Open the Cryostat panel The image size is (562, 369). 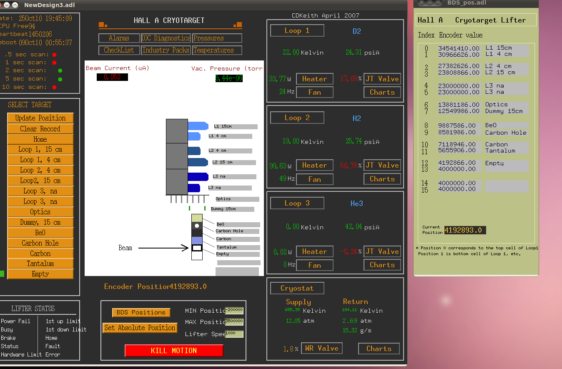(297, 288)
